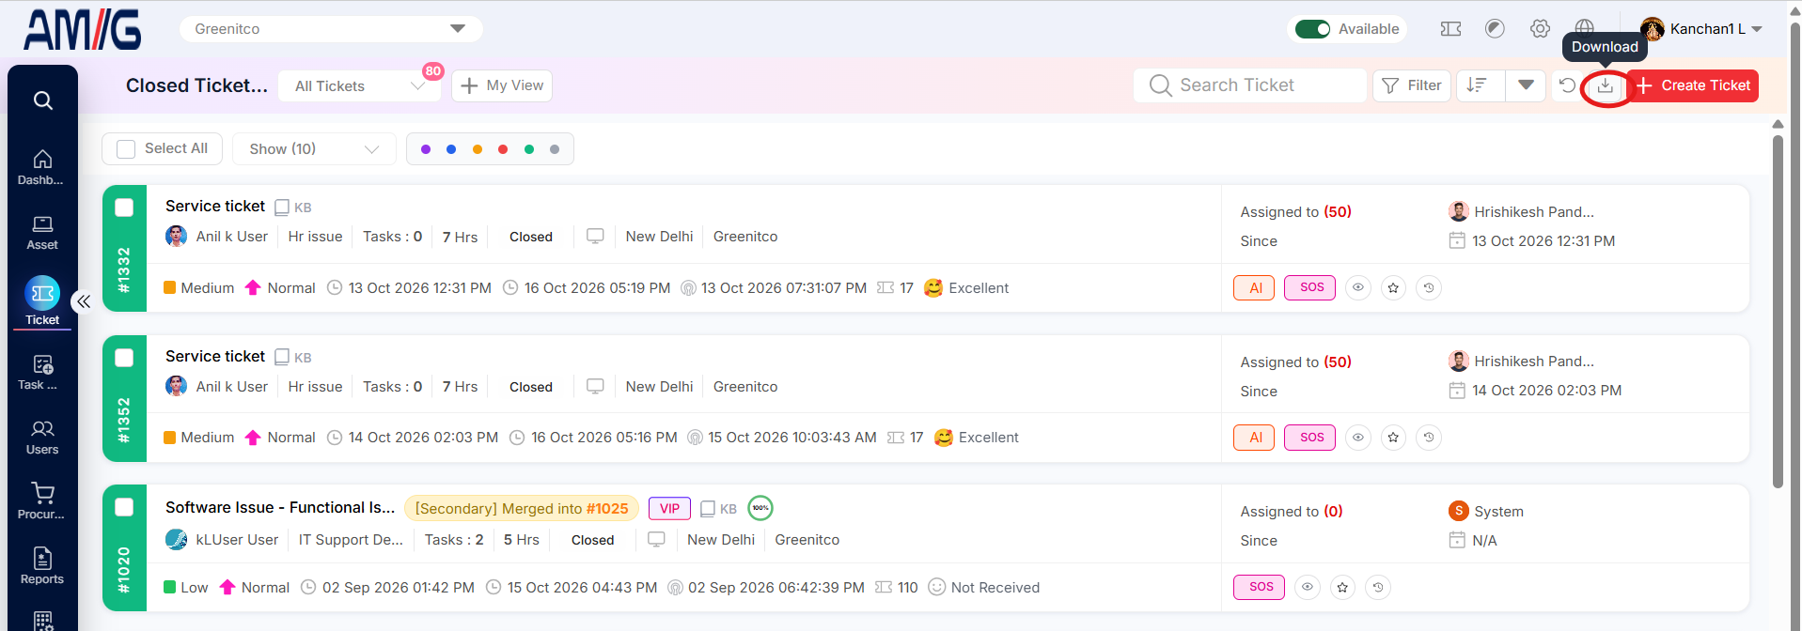Click the globe language icon
Image resolution: width=1802 pixels, height=631 pixels.
click(x=1585, y=27)
